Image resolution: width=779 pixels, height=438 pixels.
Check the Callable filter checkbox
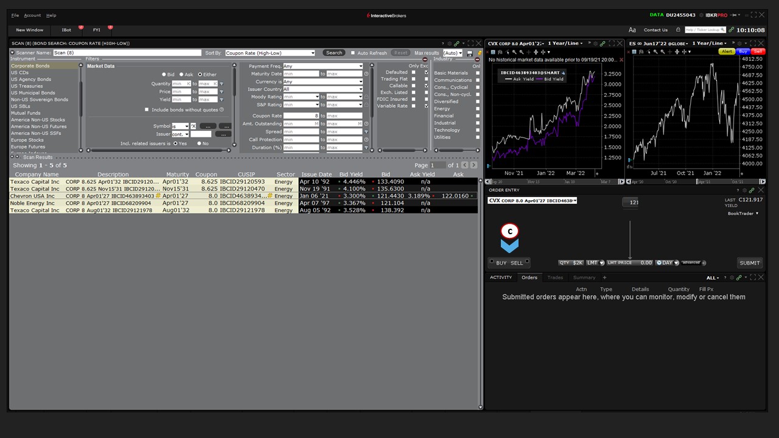coord(413,86)
